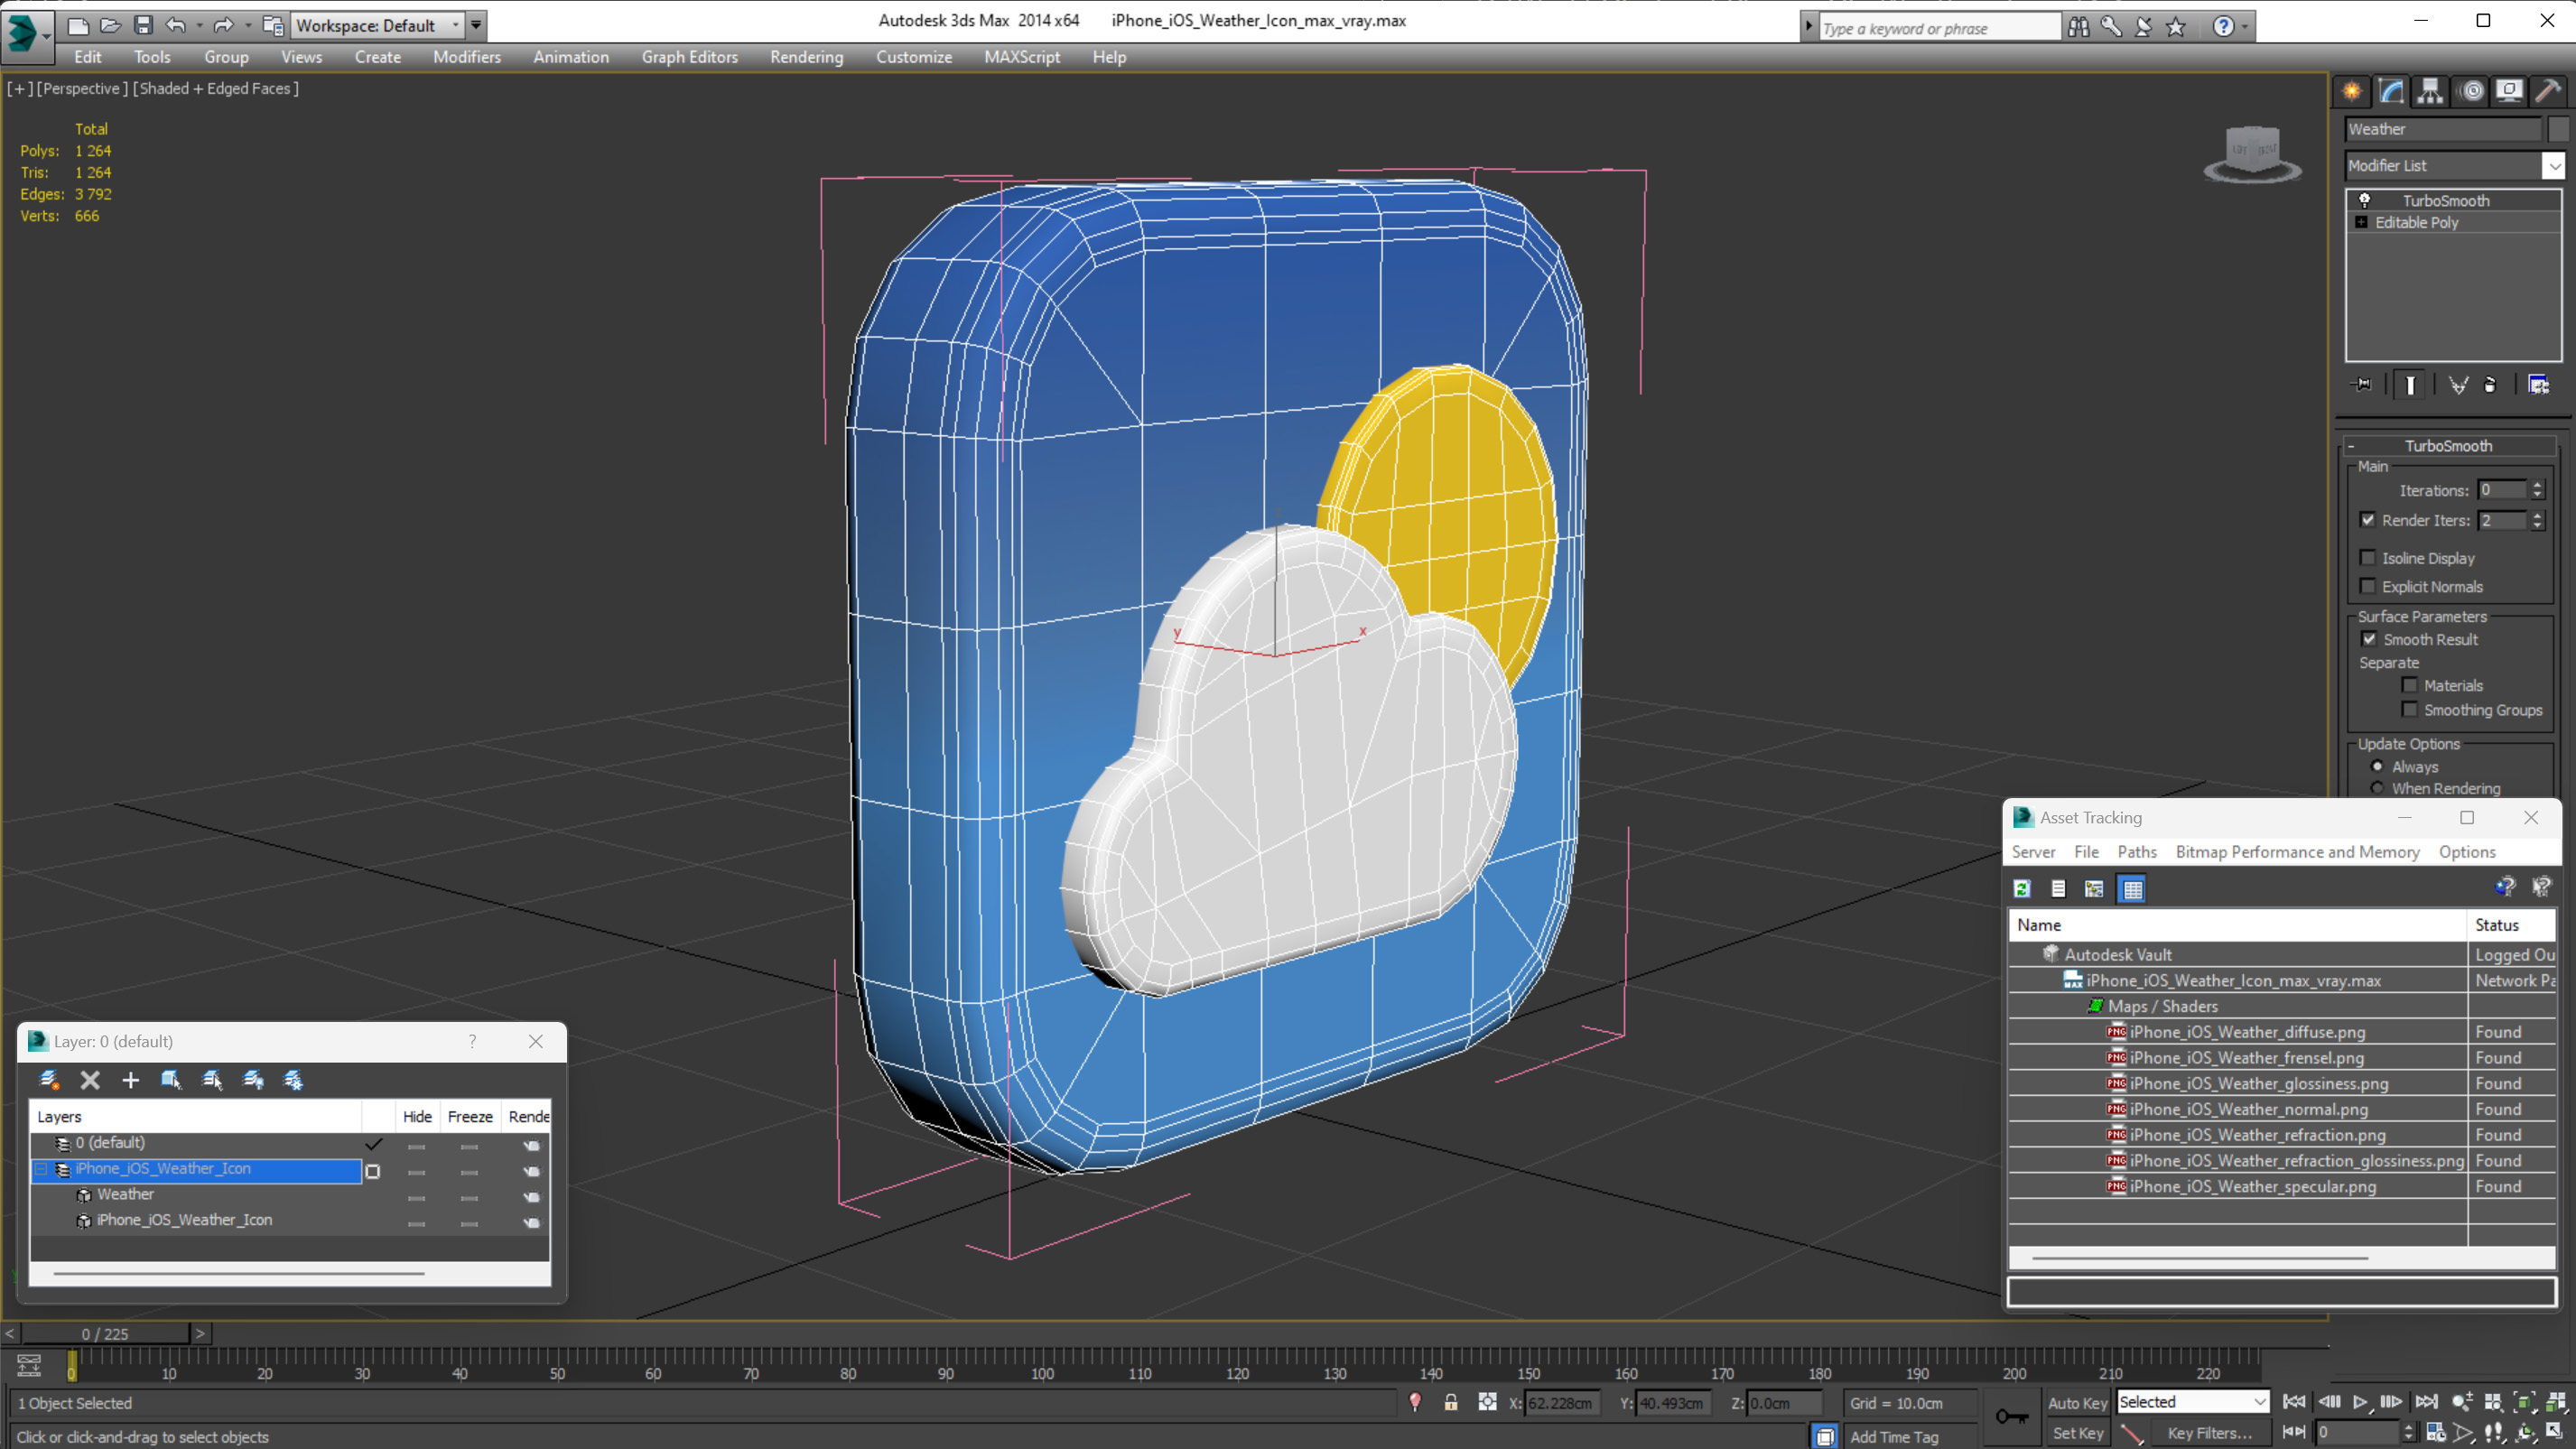Select the When Rendering update option
This screenshot has width=2576, height=1449.
point(2378,788)
